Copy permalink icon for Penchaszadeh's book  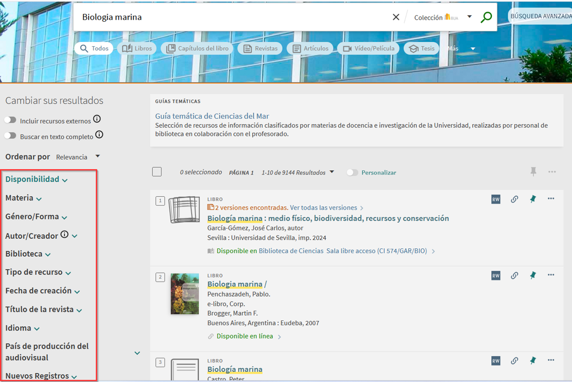514,275
